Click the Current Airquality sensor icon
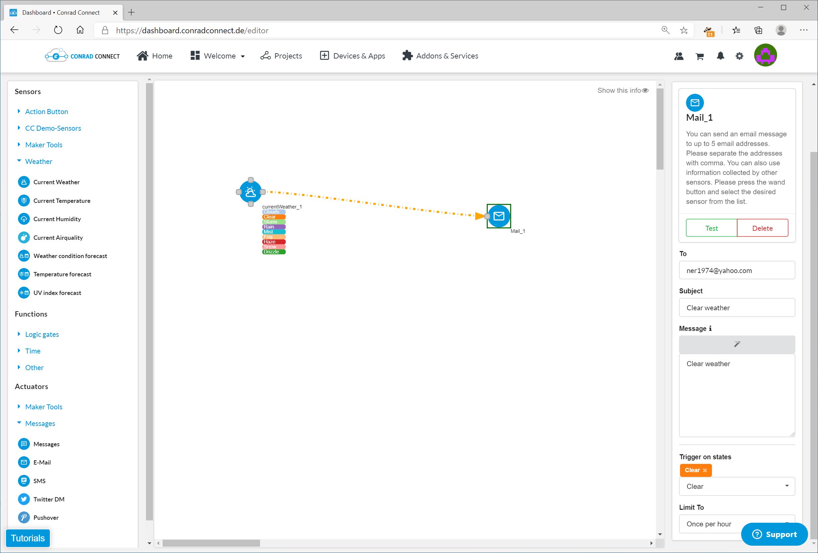Screen dimensions: 818x553 (x=24, y=238)
